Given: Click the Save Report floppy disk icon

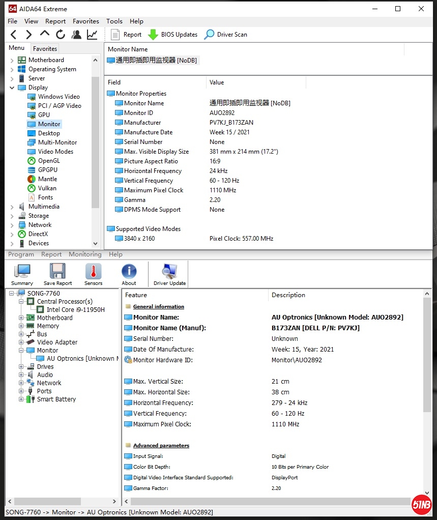Looking at the screenshot, I should pyautogui.click(x=57, y=274).
